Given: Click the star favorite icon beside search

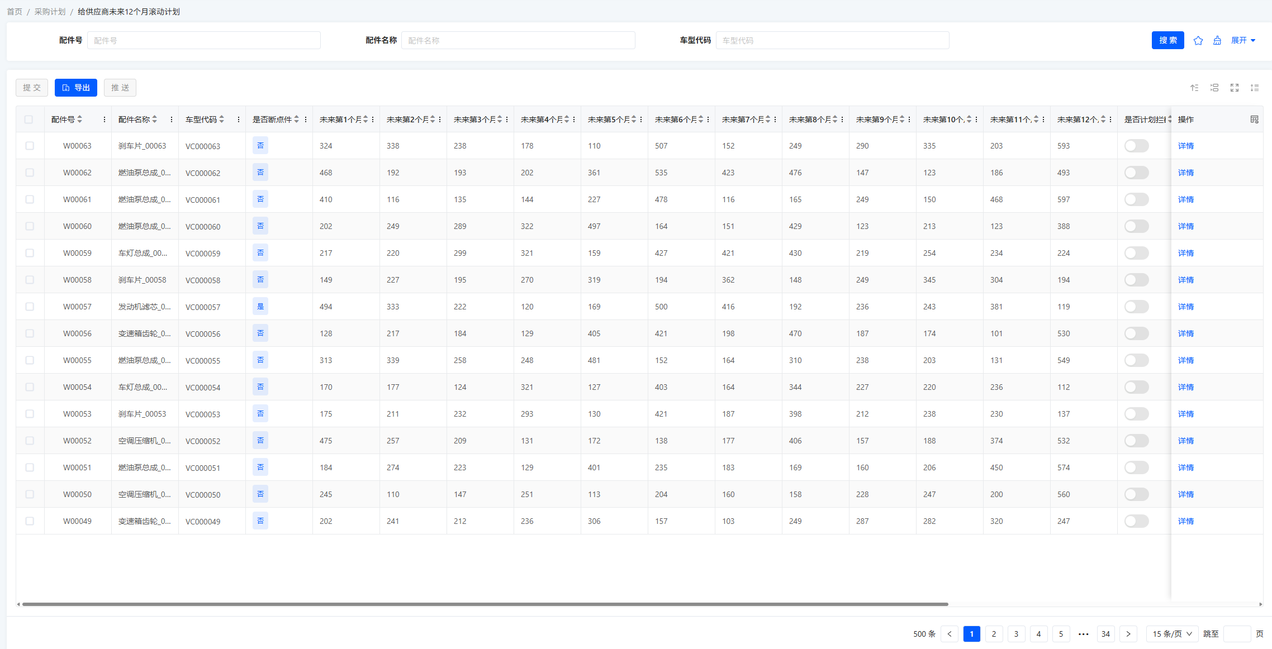Looking at the screenshot, I should pos(1198,40).
